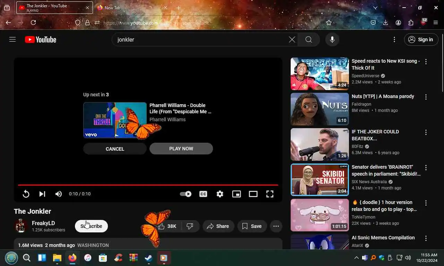The height and width of the screenshot is (266, 444).
Task: Share the video
Action: pyautogui.click(x=218, y=226)
